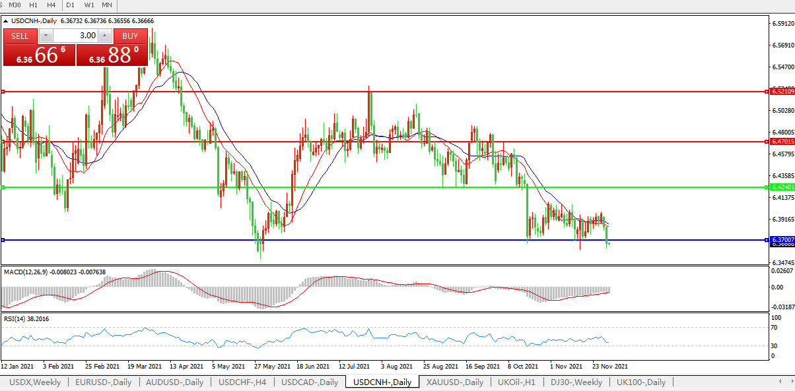Click the volume decrease arrow

tap(45, 36)
